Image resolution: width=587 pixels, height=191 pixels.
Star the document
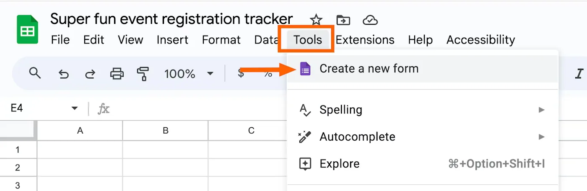point(316,20)
